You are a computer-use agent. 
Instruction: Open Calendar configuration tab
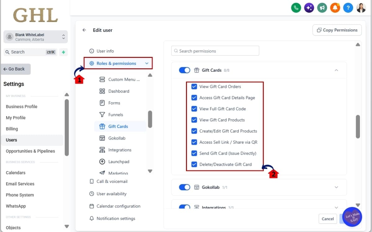pos(115,206)
